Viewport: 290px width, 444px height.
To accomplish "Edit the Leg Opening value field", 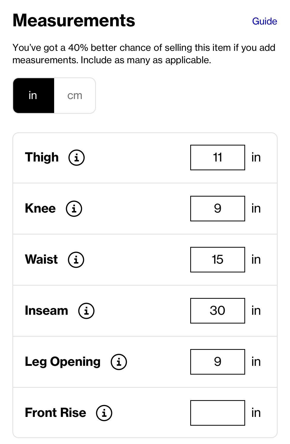I will [218, 362].
